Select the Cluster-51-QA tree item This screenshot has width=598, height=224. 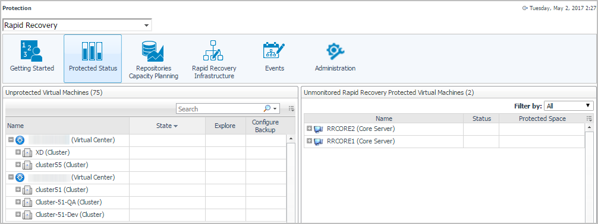[x=68, y=202]
